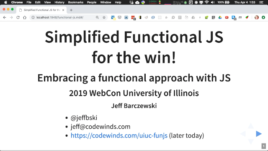The height and width of the screenshot is (151, 268).
Task: Open the Google Drive extension icon
Action: click(220, 18)
